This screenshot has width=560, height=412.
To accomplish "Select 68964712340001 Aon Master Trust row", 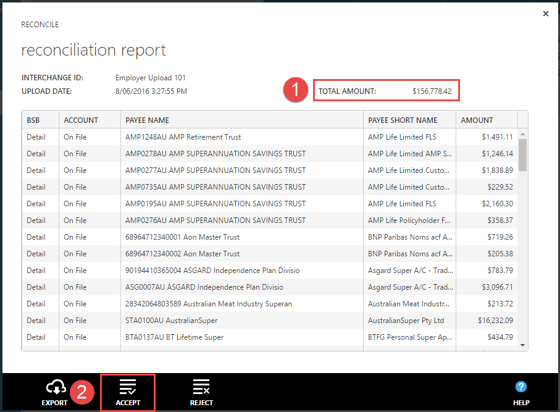I will [270, 237].
